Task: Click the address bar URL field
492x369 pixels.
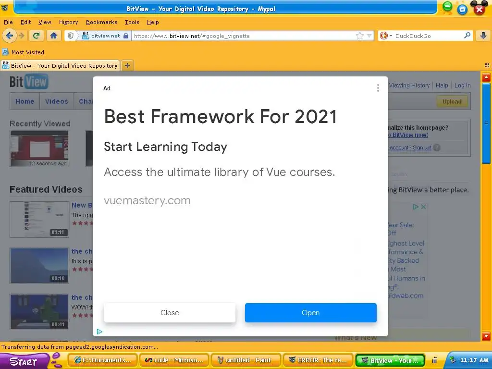Action: (x=244, y=36)
